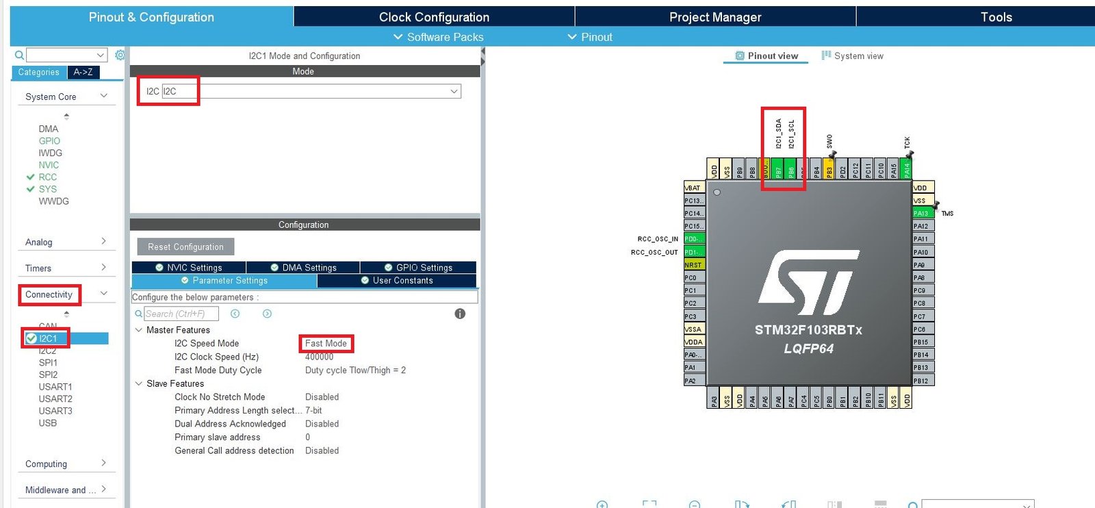This screenshot has width=1095, height=508.
Task: Open the Pinout dropdown menu
Action: pyautogui.click(x=590, y=37)
